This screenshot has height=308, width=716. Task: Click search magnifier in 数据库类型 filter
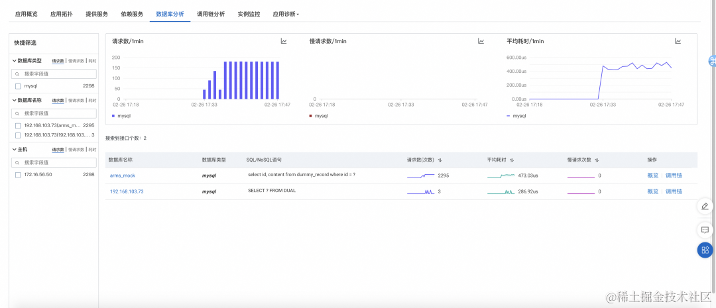tap(17, 74)
